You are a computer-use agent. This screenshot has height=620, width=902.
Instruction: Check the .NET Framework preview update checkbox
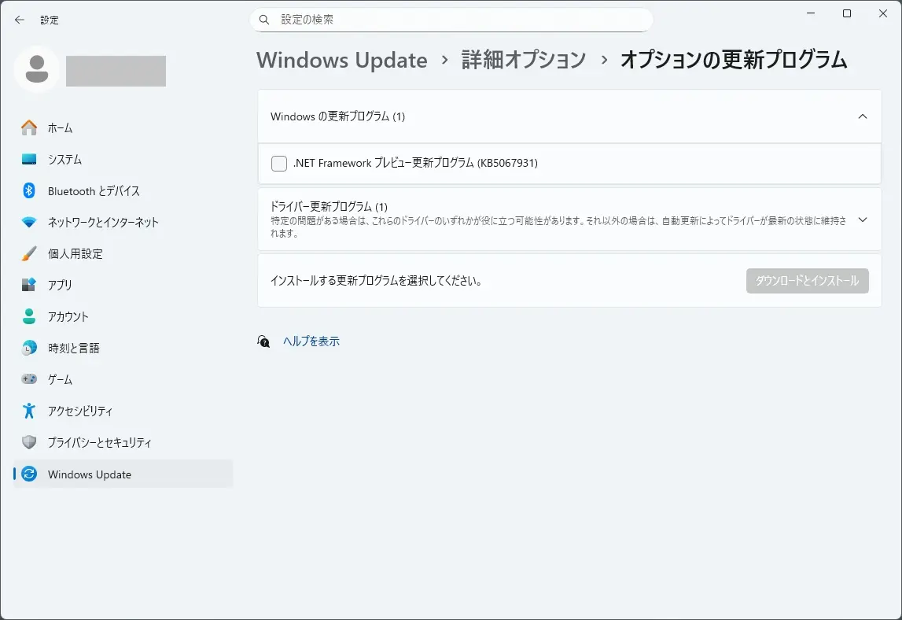pos(279,164)
